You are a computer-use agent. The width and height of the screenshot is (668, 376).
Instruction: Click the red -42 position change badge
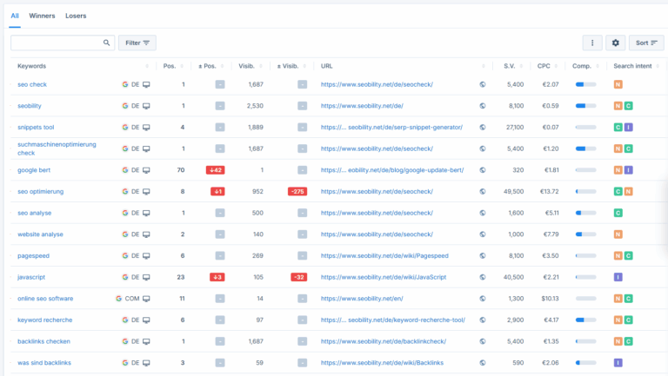(216, 170)
